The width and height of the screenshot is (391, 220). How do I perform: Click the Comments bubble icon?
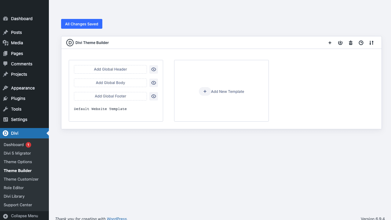pos(5,64)
